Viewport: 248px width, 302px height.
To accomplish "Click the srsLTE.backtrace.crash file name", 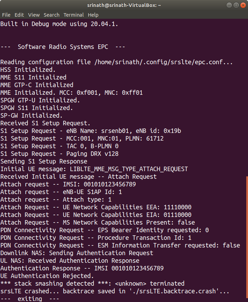I will [187, 291].
